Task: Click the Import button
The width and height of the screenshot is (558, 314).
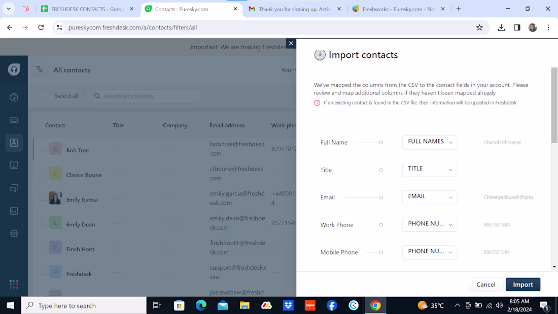Action: pyautogui.click(x=522, y=284)
